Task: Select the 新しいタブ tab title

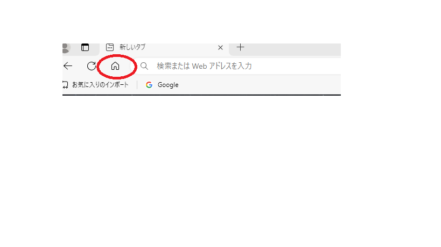Action: tap(132, 47)
